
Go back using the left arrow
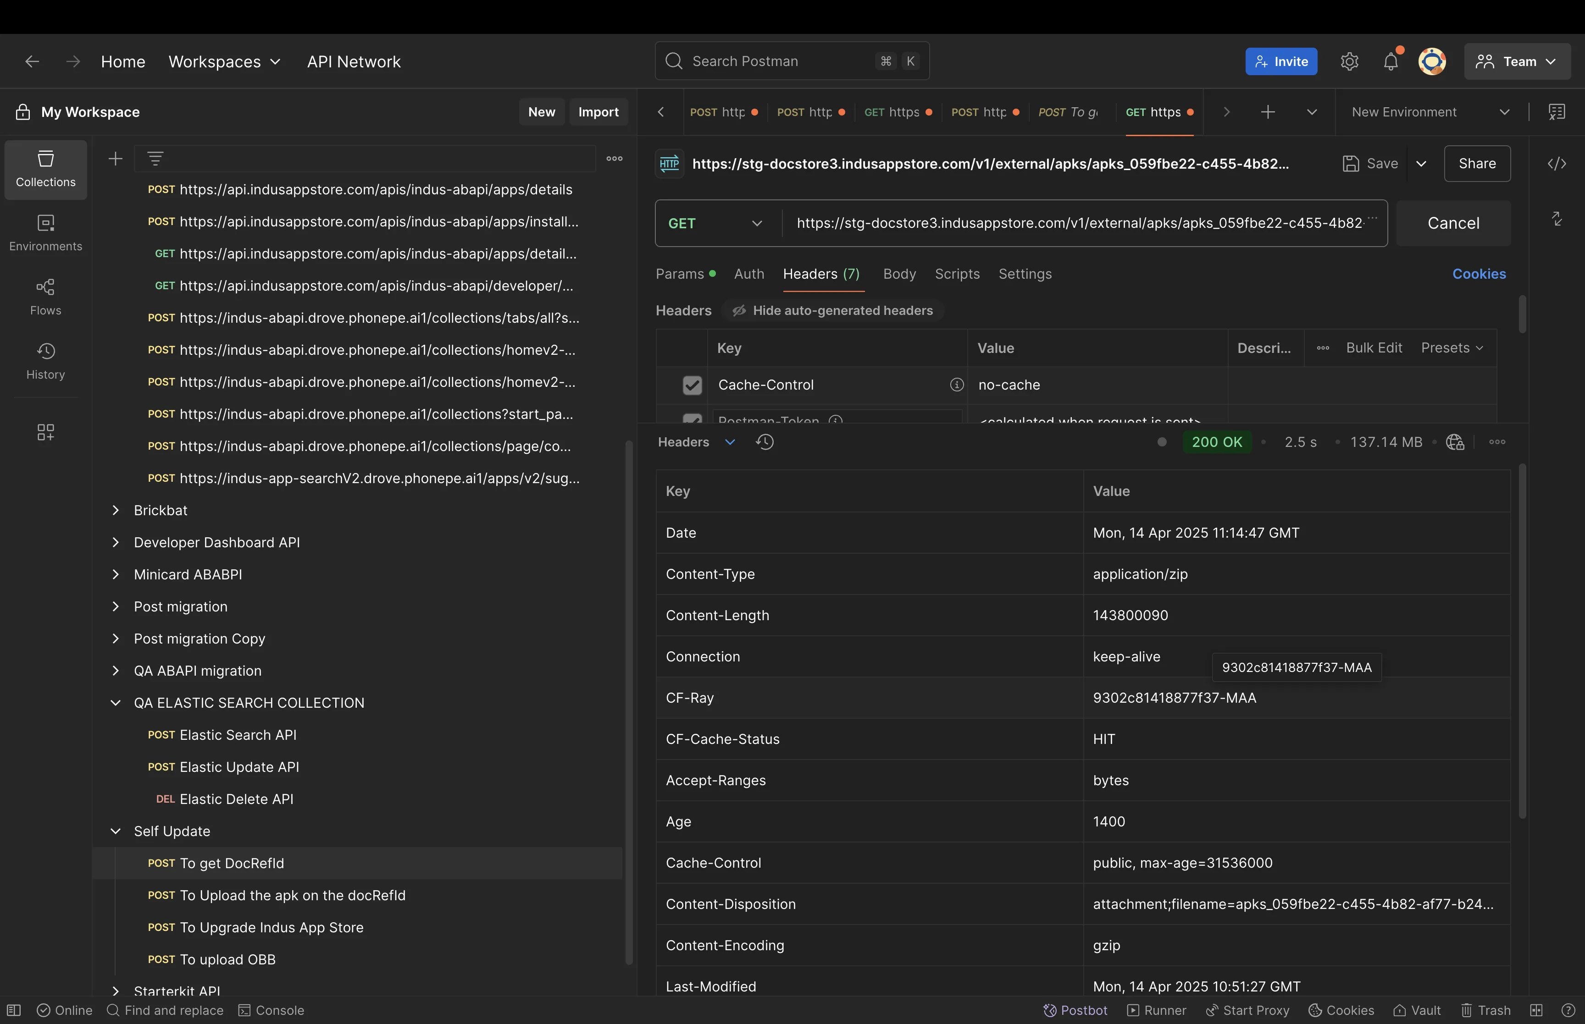tap(32, 62)
